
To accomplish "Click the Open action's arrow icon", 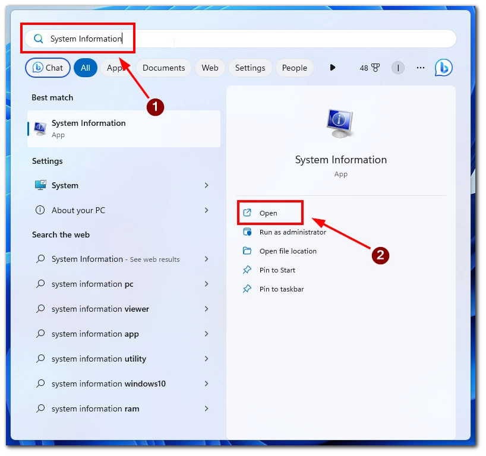I will tap(247, 213).
